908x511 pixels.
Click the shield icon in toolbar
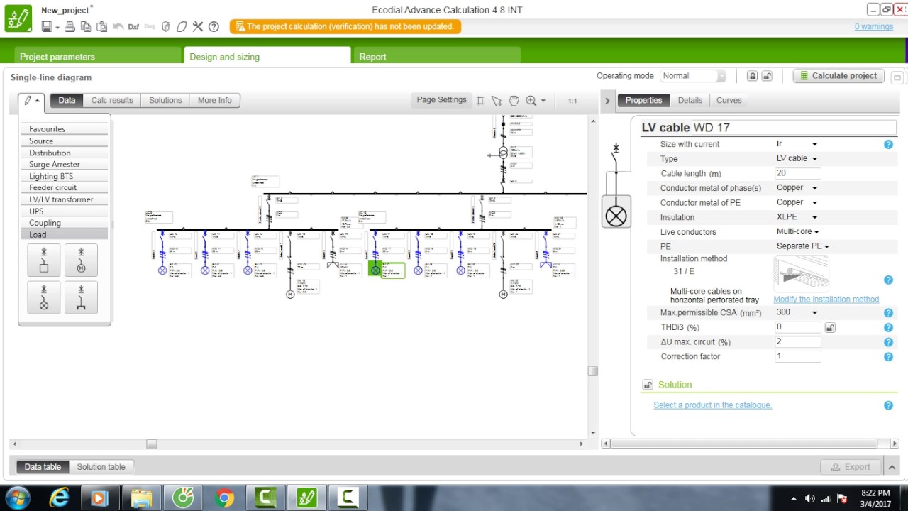(x=166, y=27)
